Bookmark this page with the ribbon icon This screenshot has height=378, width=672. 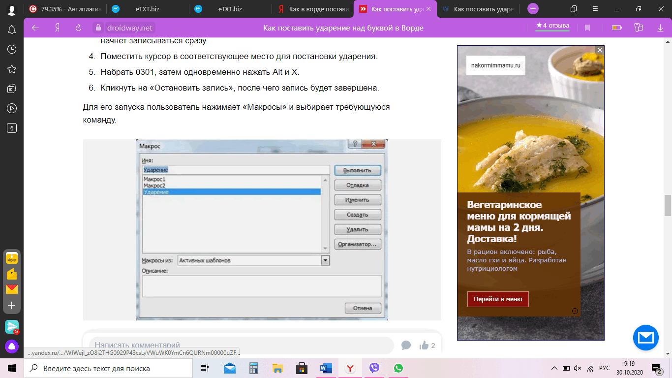pos(587,28)
